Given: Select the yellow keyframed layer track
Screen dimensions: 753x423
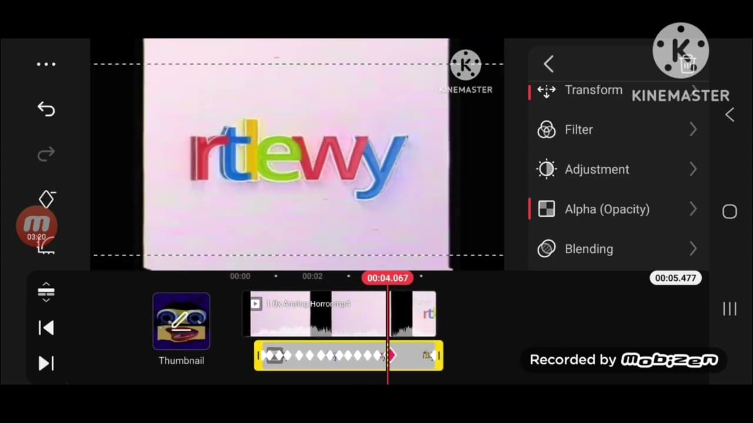Looking at the screenshot, I should coord(348,355).
